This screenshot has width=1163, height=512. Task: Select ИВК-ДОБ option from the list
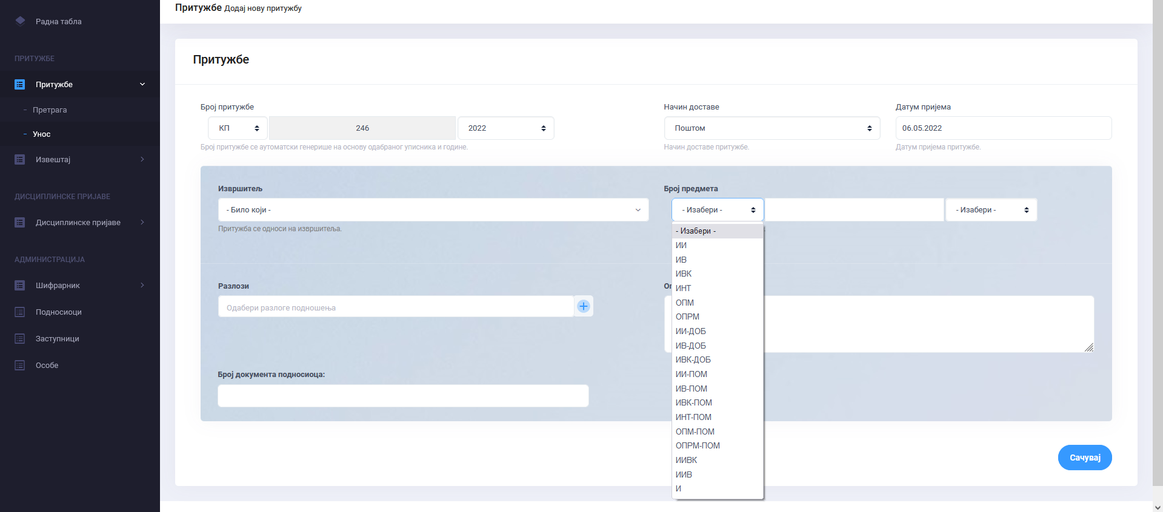point(693,360)
